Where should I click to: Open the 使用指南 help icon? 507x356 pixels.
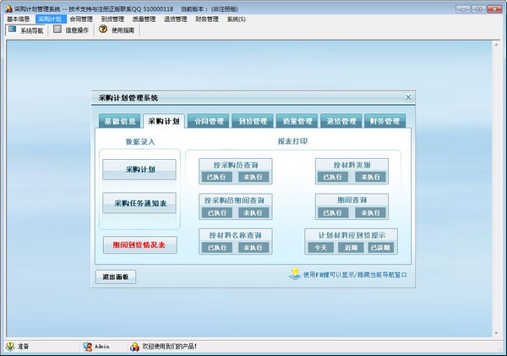pos(103,29)
